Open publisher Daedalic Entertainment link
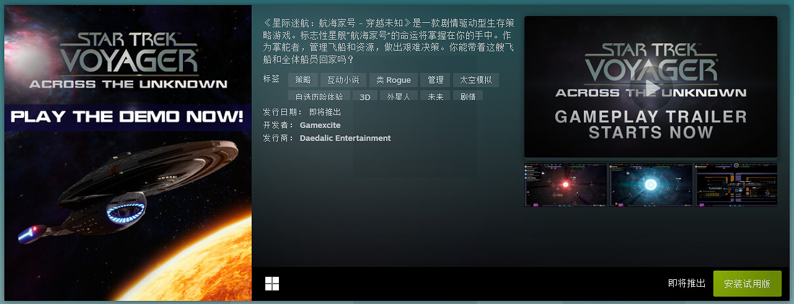 pos(345,138)
